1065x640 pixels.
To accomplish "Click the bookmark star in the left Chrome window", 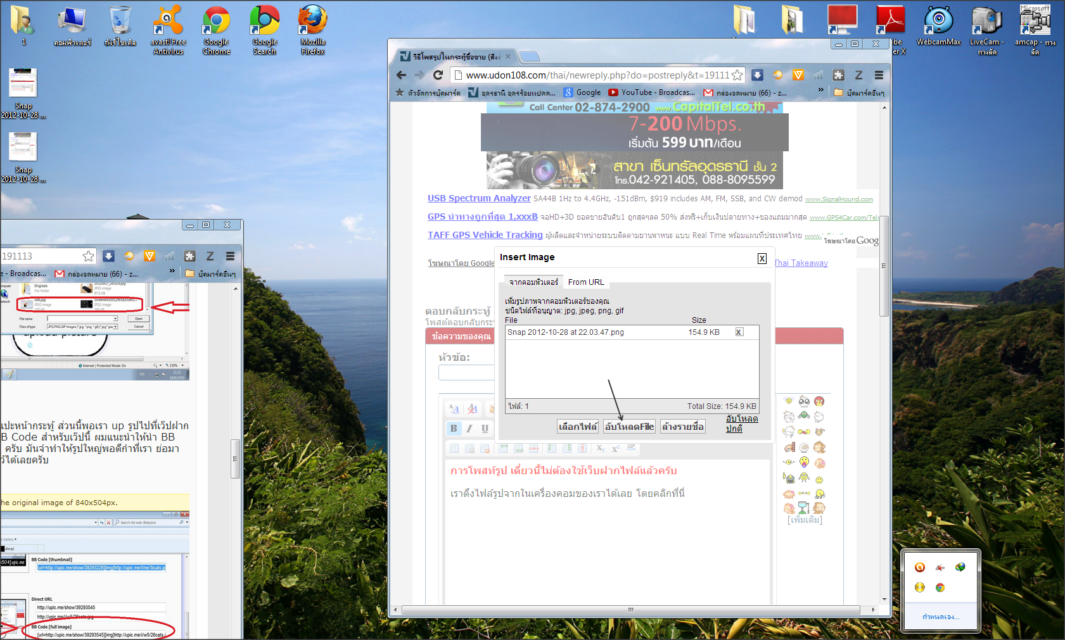I will (x=88, y=256).
